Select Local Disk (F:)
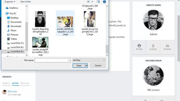Viewport: 180px width, 101px height. coord(17,52)
